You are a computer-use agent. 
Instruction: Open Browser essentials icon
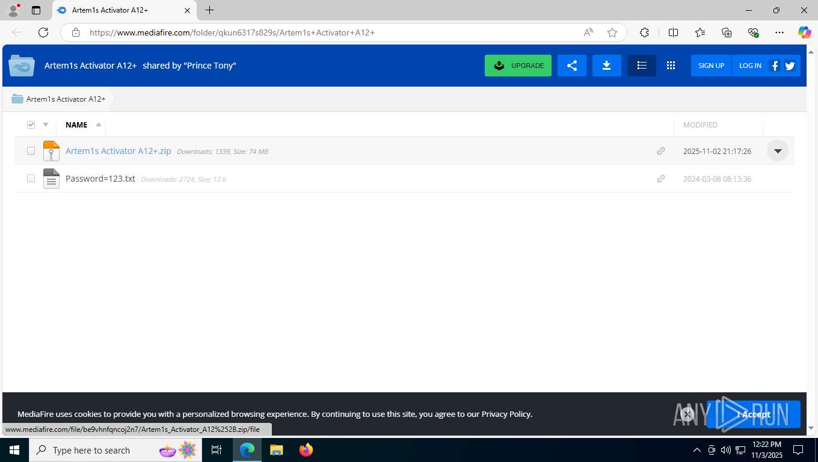753,32
